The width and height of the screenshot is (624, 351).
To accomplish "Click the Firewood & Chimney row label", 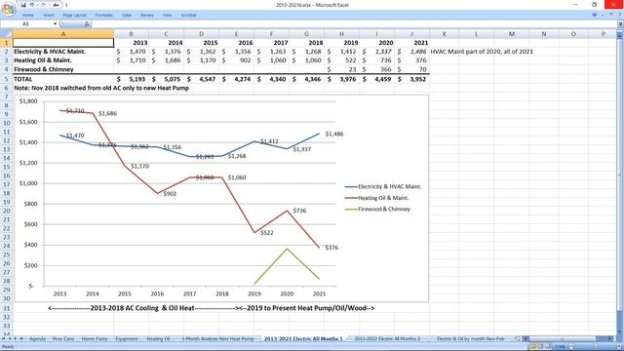I will (x=44, y=69).
